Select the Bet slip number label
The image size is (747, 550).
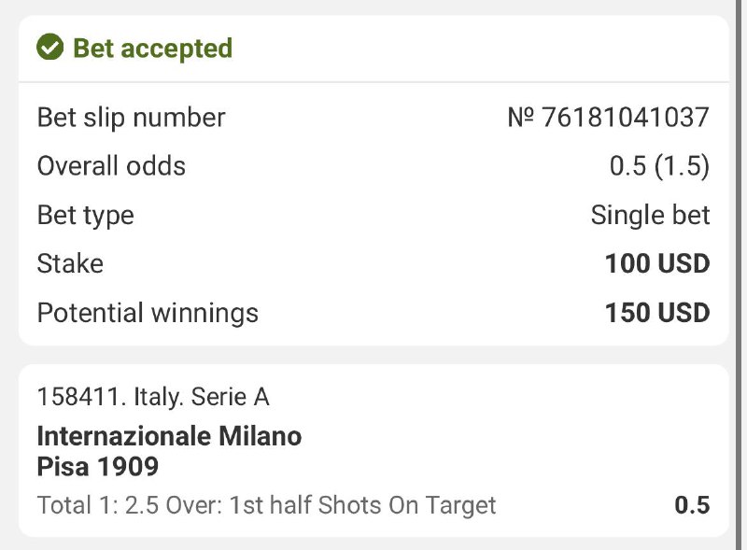131,118
